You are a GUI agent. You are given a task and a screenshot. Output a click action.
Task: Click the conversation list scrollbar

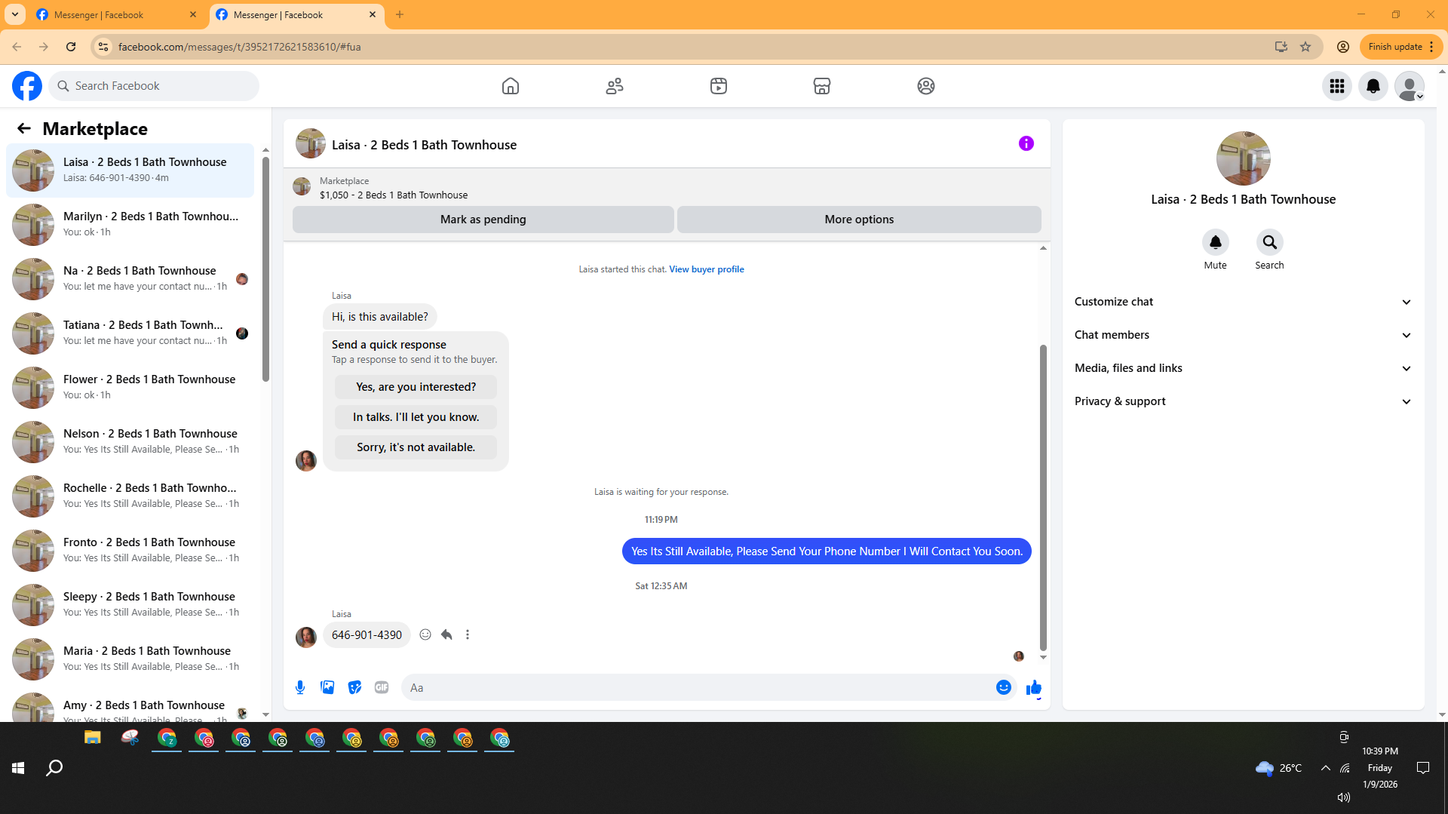point(265,269)
